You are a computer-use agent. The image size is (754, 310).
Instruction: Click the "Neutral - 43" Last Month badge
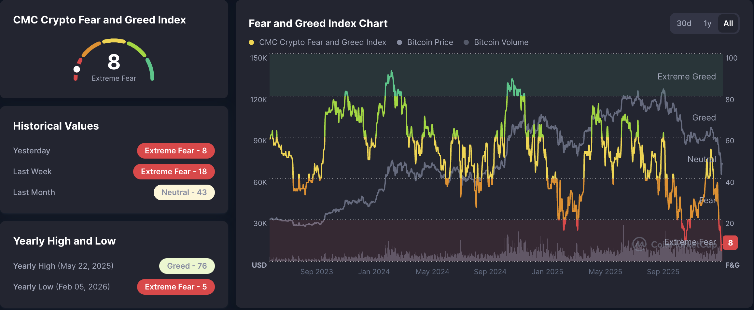pos(184,192)
